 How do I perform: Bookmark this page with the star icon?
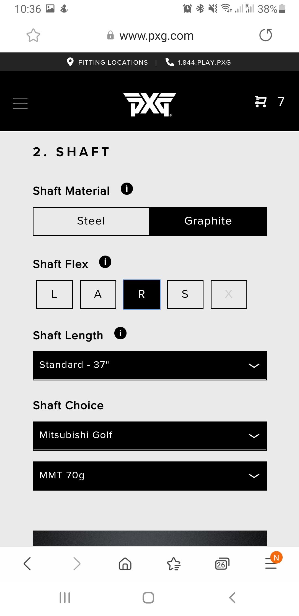pyautogui.click(x=33, y=36)
